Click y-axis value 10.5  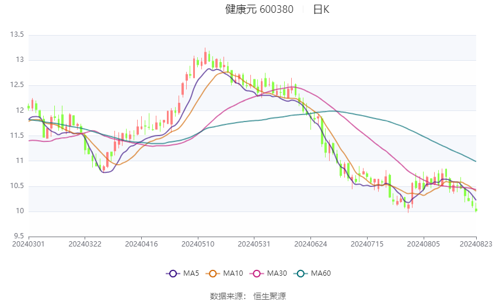[17, 186]
